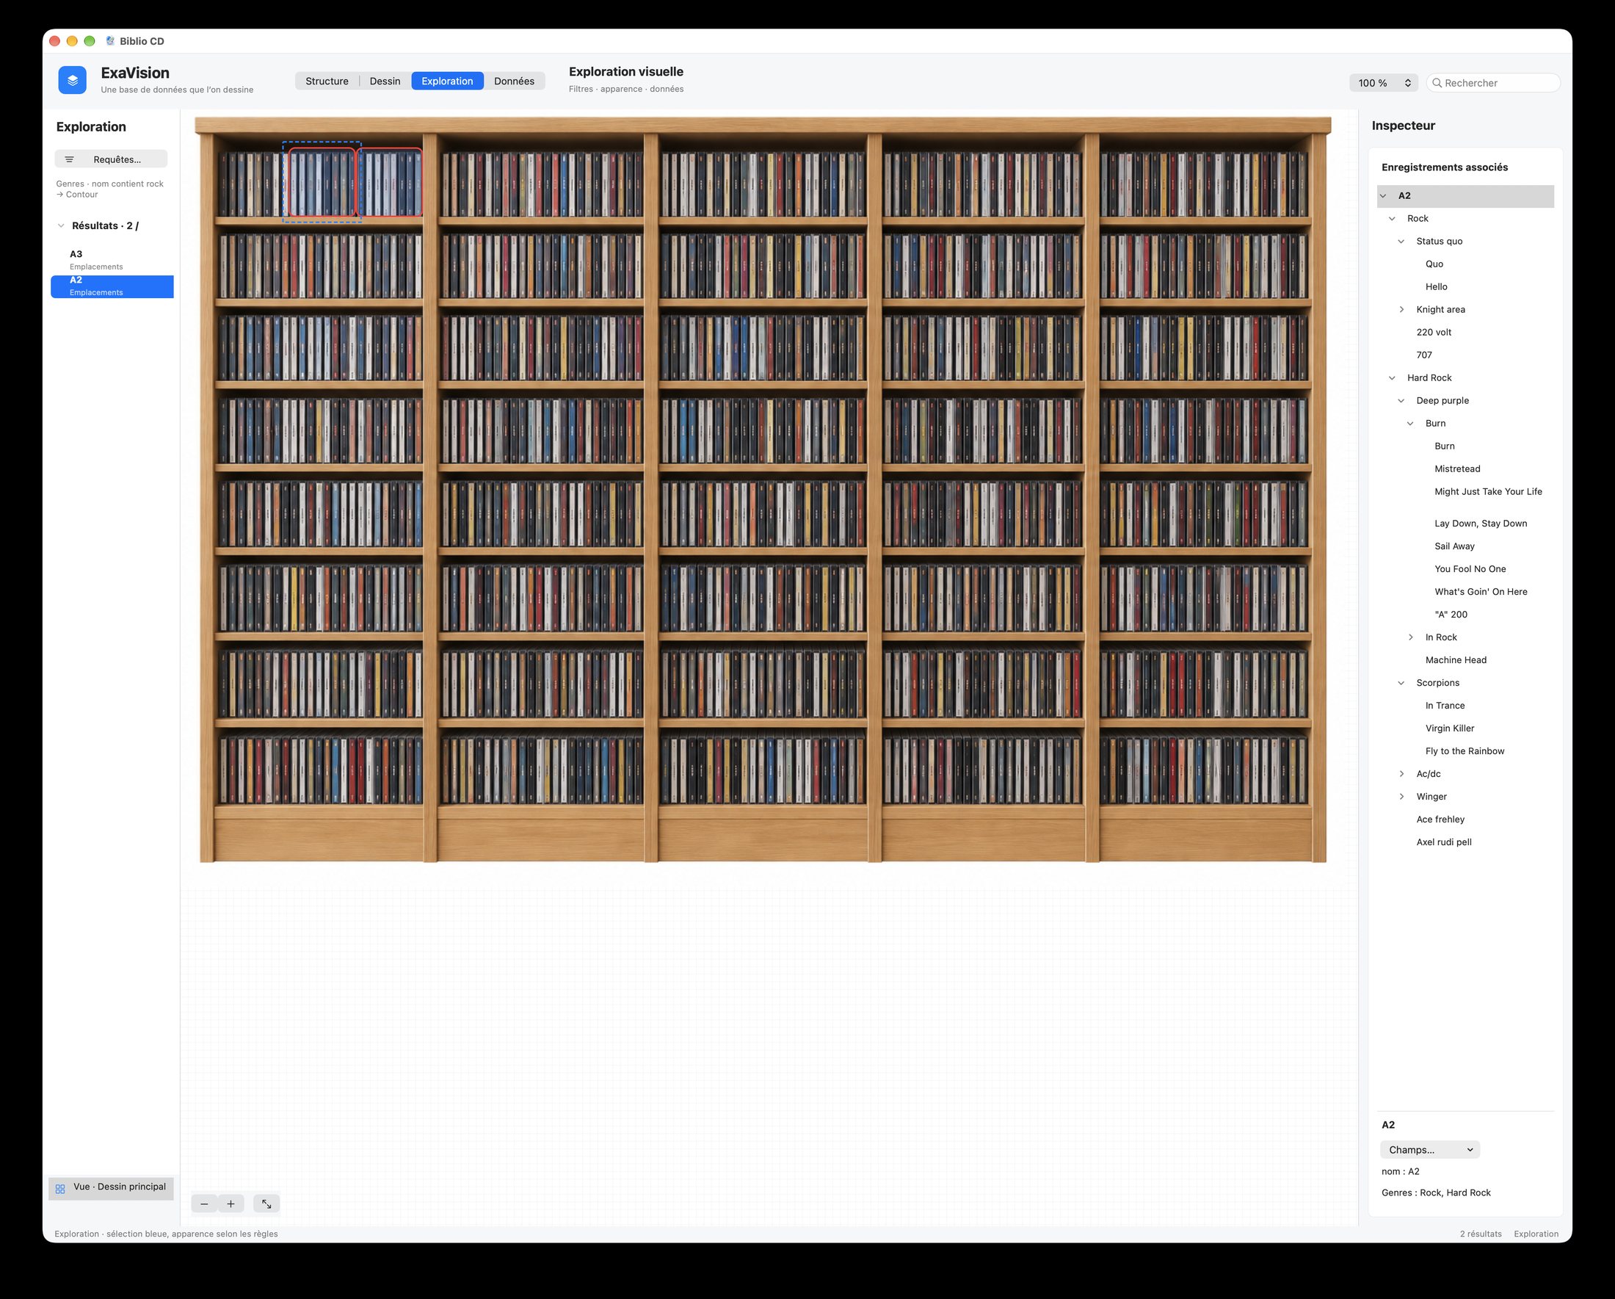
Task: Click the blue dashed selected shelf region
Action: (322, 182)
